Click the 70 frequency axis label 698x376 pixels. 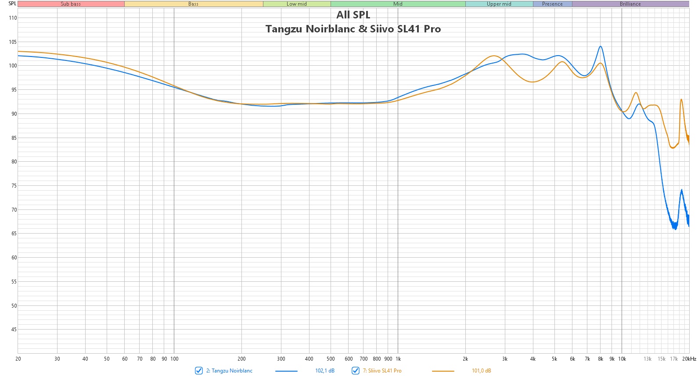point(140,359)
